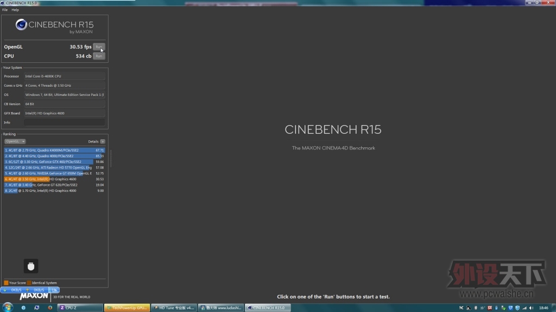The image size is (556, 312).
Task: Click the ranking panel scroll grip
Action: click(111, 158)
